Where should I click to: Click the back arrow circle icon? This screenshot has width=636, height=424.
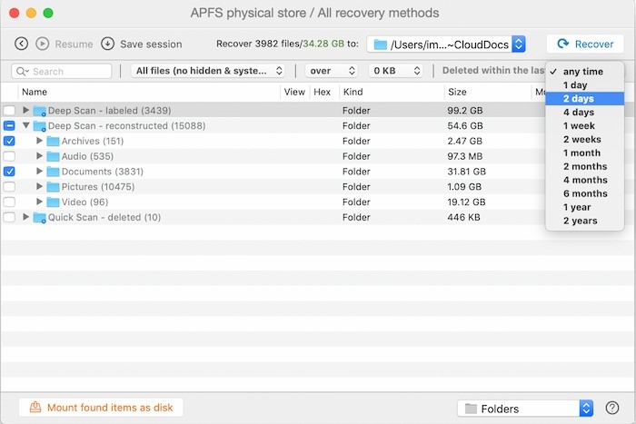[x=21, y=44]
